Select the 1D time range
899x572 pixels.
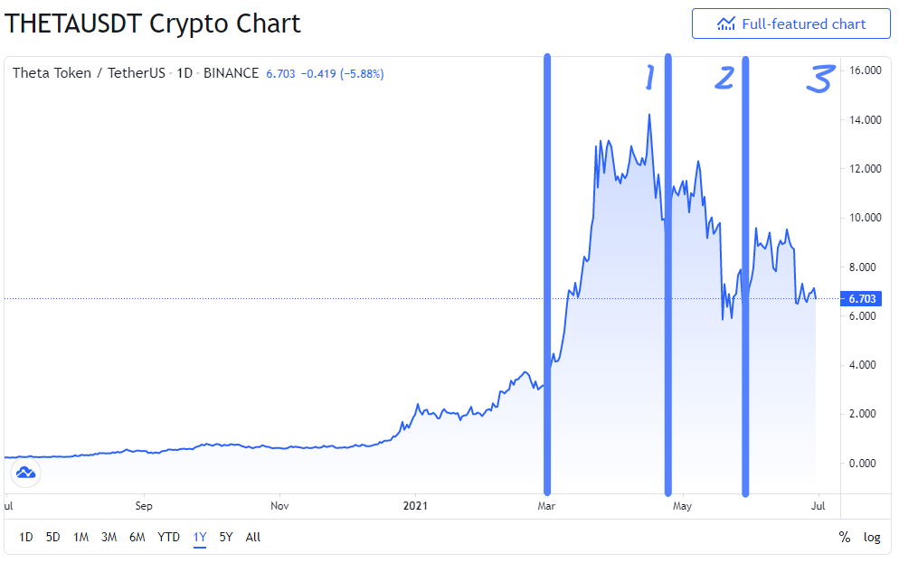click(x=26, y=537)
